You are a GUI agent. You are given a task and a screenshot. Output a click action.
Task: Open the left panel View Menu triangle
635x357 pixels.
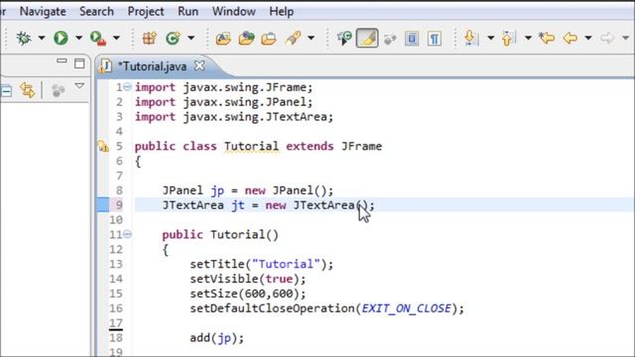point(79,86)
